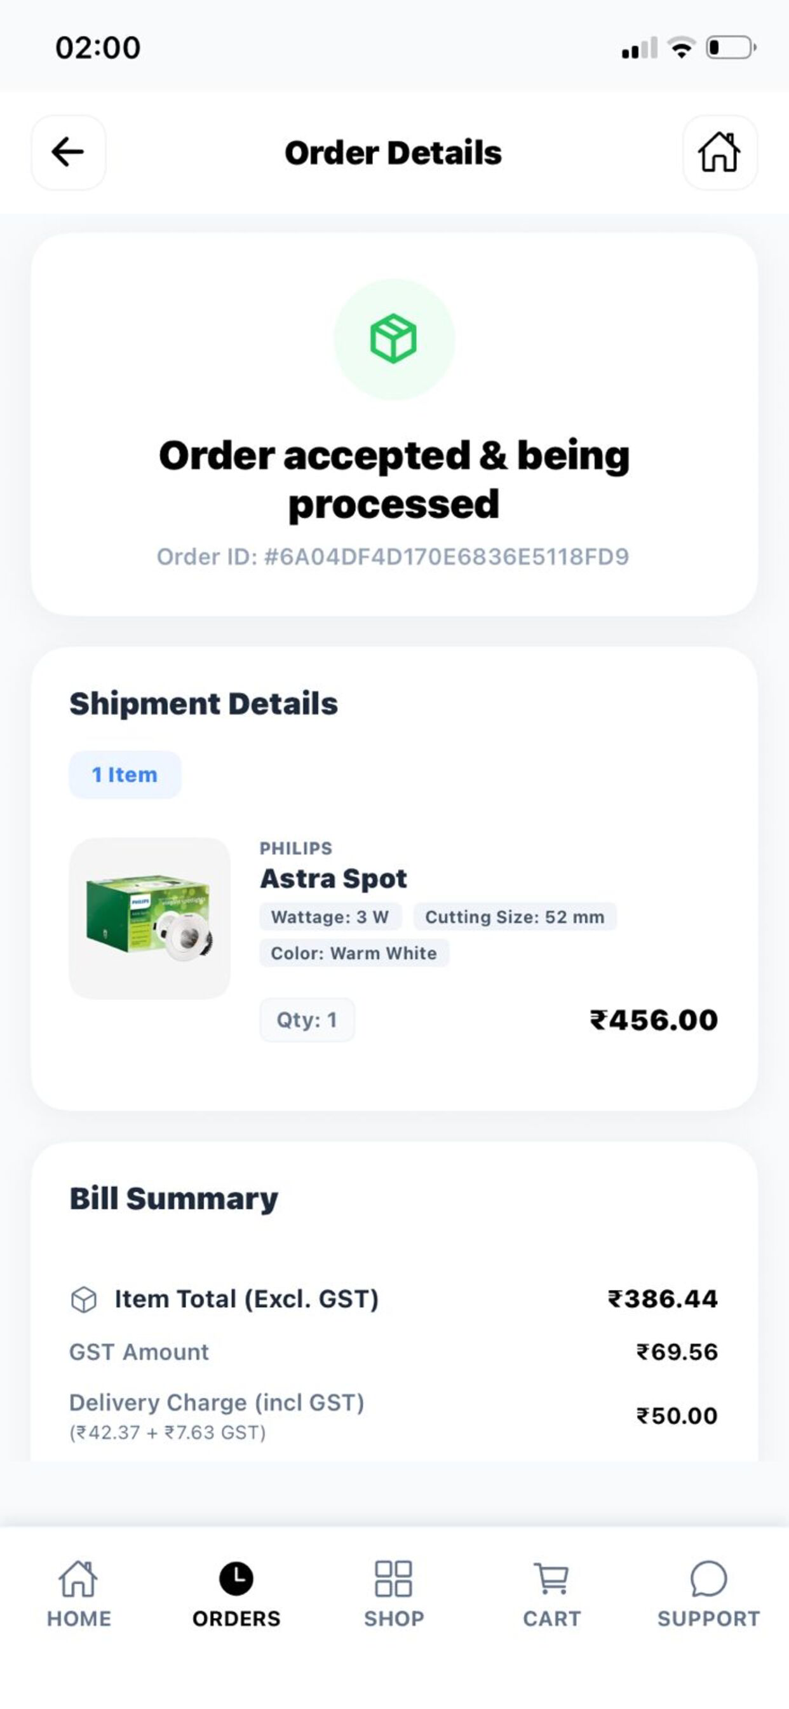
Task: Select the Astra Spot product title
Action: [334, 879]
